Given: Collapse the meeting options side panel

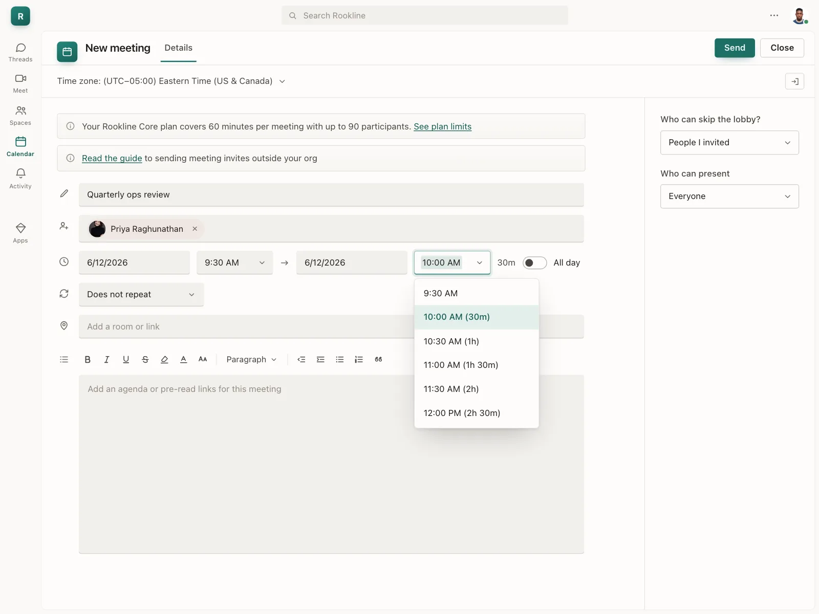Looking at the screenshot, I should [794, 81].
